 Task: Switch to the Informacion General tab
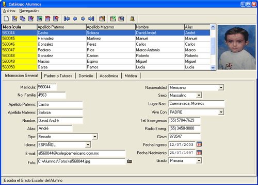21,76
